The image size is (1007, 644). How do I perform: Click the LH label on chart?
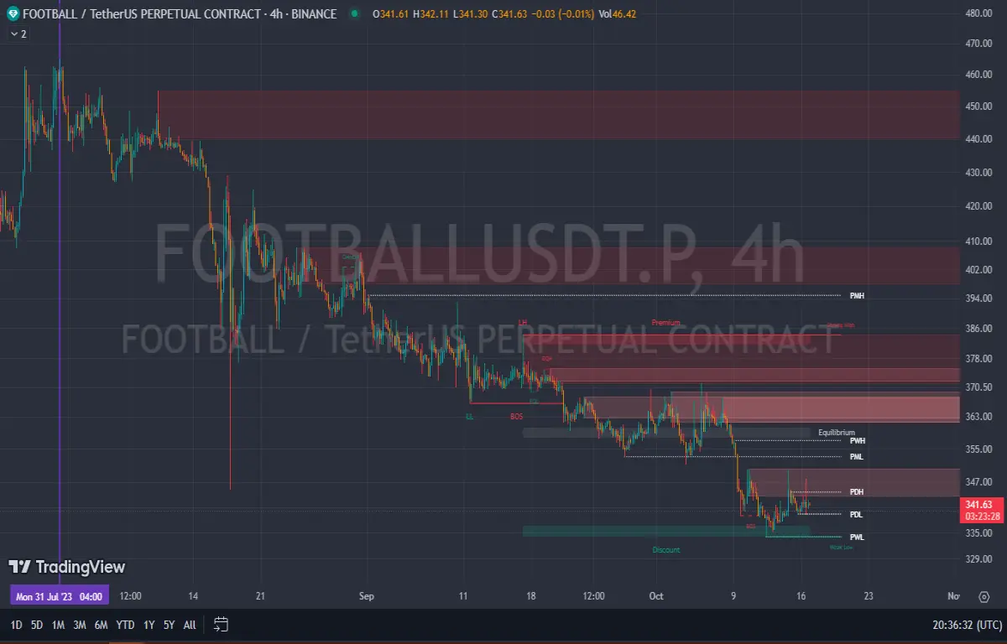[x=522, y=322]
